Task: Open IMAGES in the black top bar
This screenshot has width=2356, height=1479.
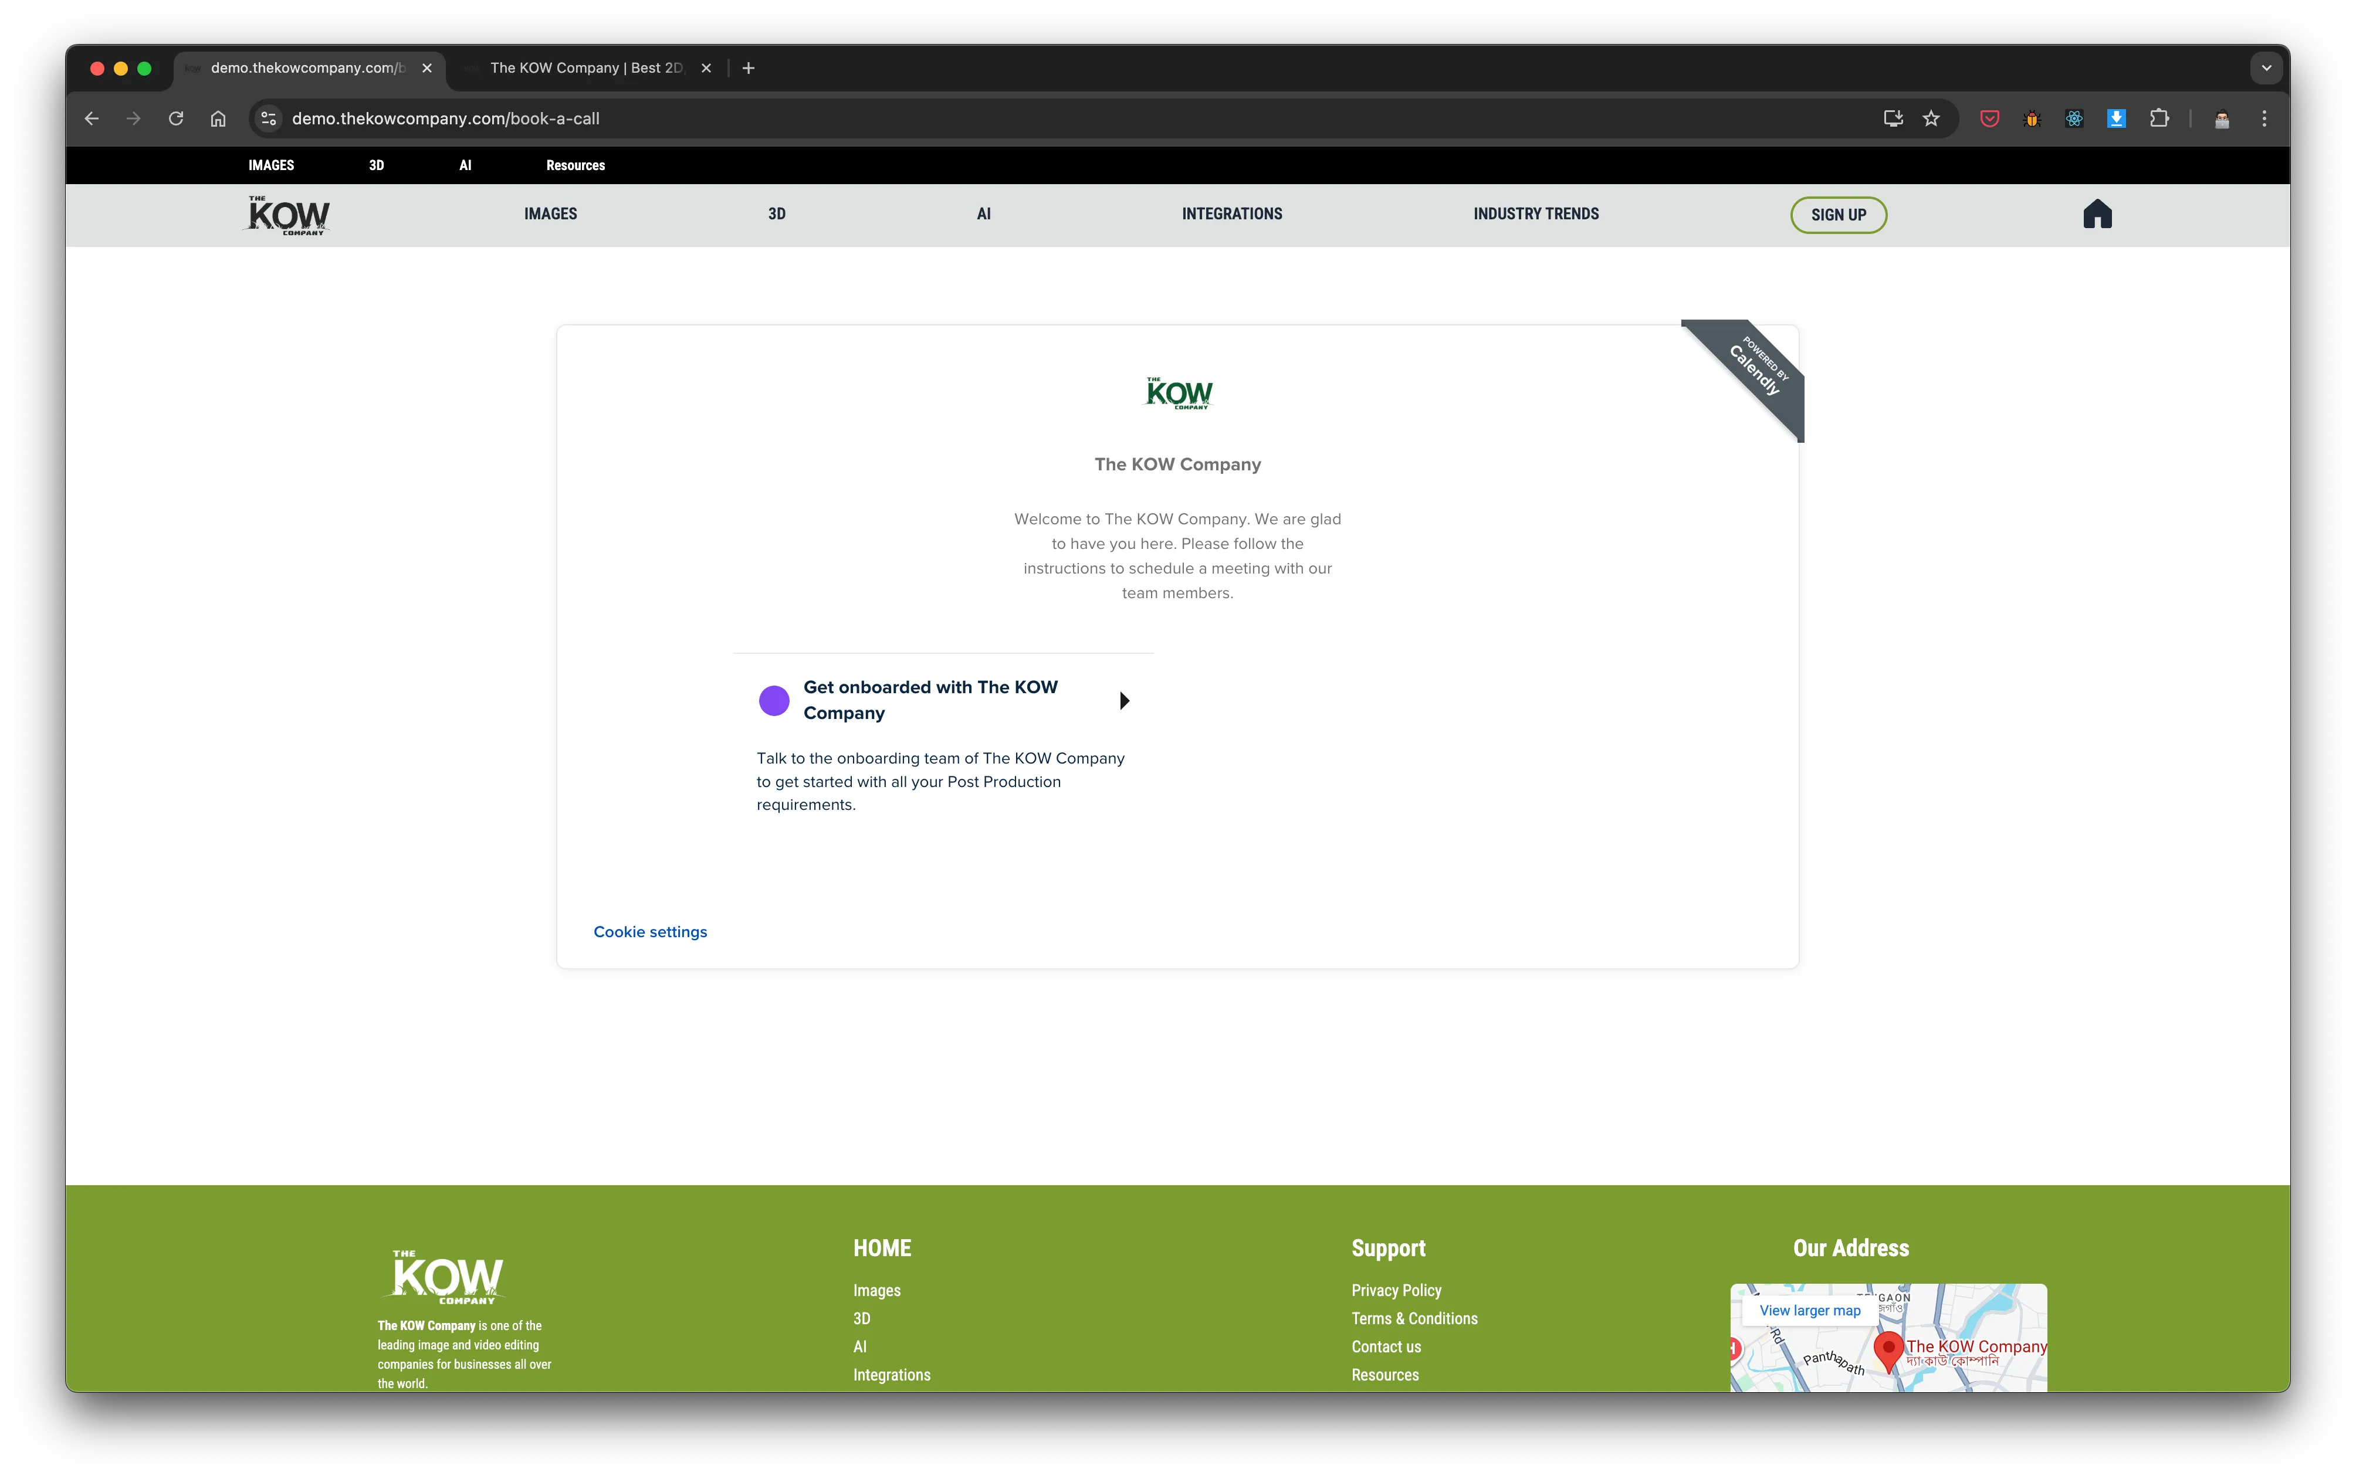Action: click(x=271, y=165)
